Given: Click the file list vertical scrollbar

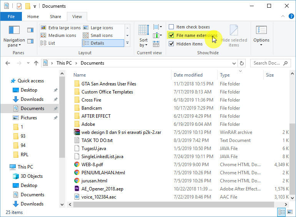Looking at the screenshot, I should (x=292, y=159).
